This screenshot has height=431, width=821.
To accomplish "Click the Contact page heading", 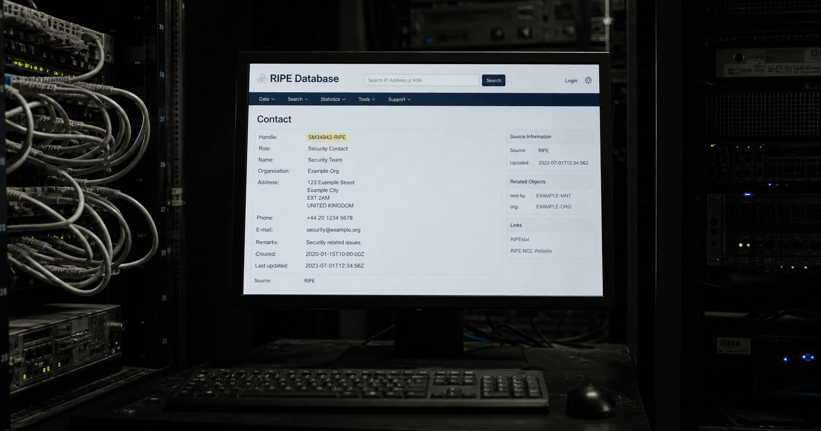I will click(x=274, y=119).
